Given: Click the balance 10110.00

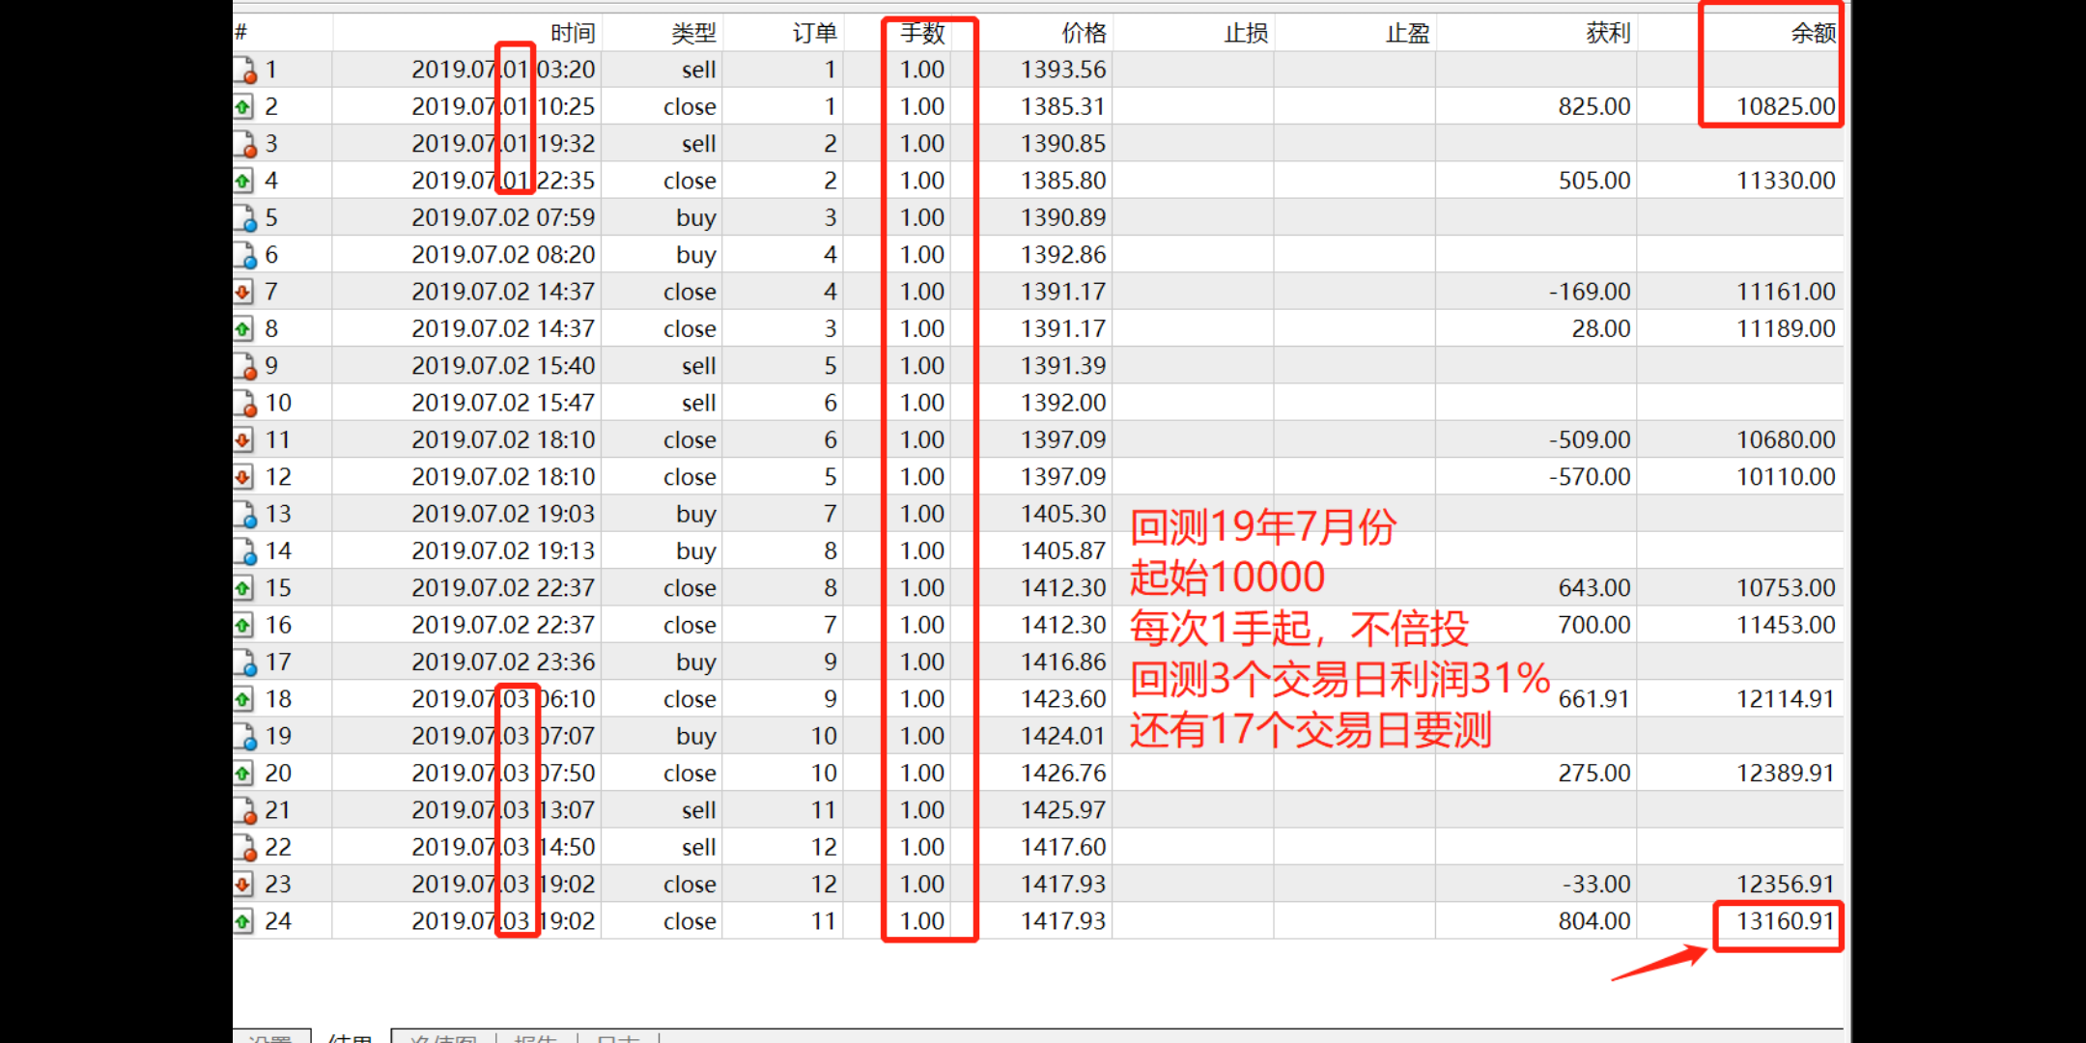Looking at the screenshot, I should coord(1786,477).
